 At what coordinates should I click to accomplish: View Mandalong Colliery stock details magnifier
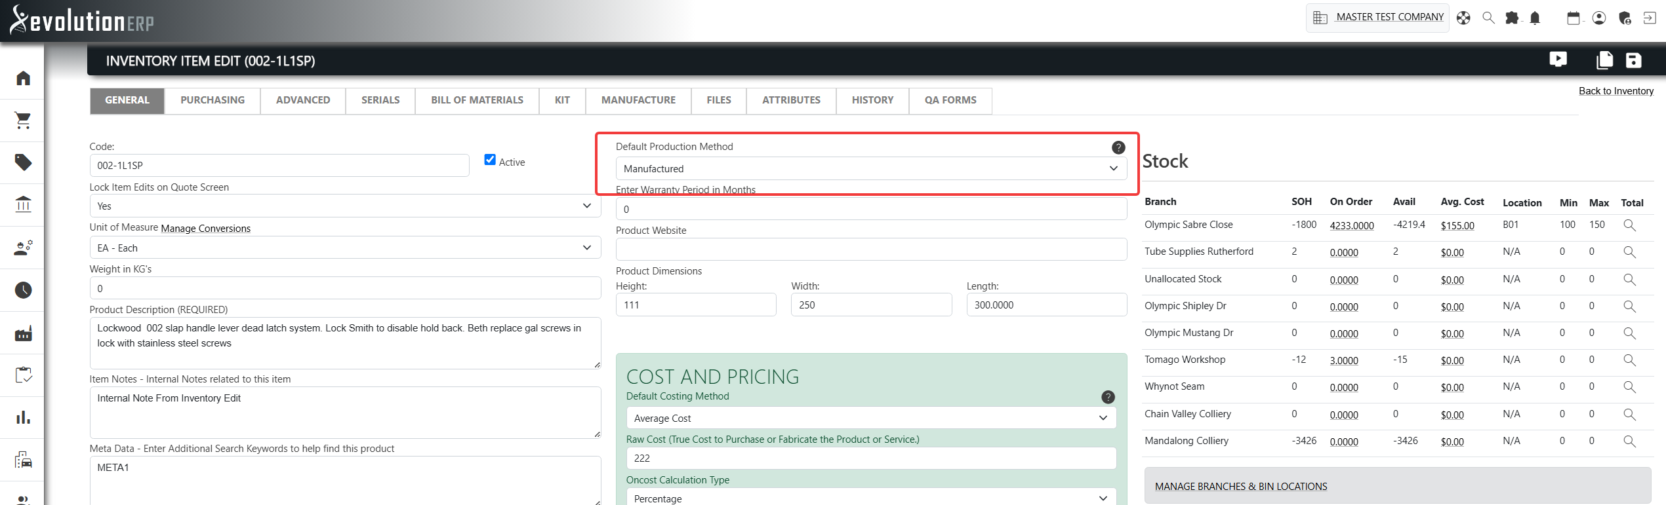(1629, 441)
